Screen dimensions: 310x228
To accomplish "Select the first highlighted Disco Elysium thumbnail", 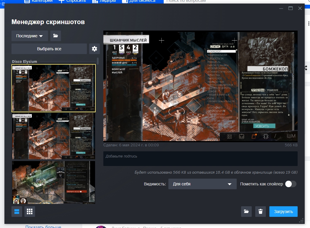I will point(54,88).
